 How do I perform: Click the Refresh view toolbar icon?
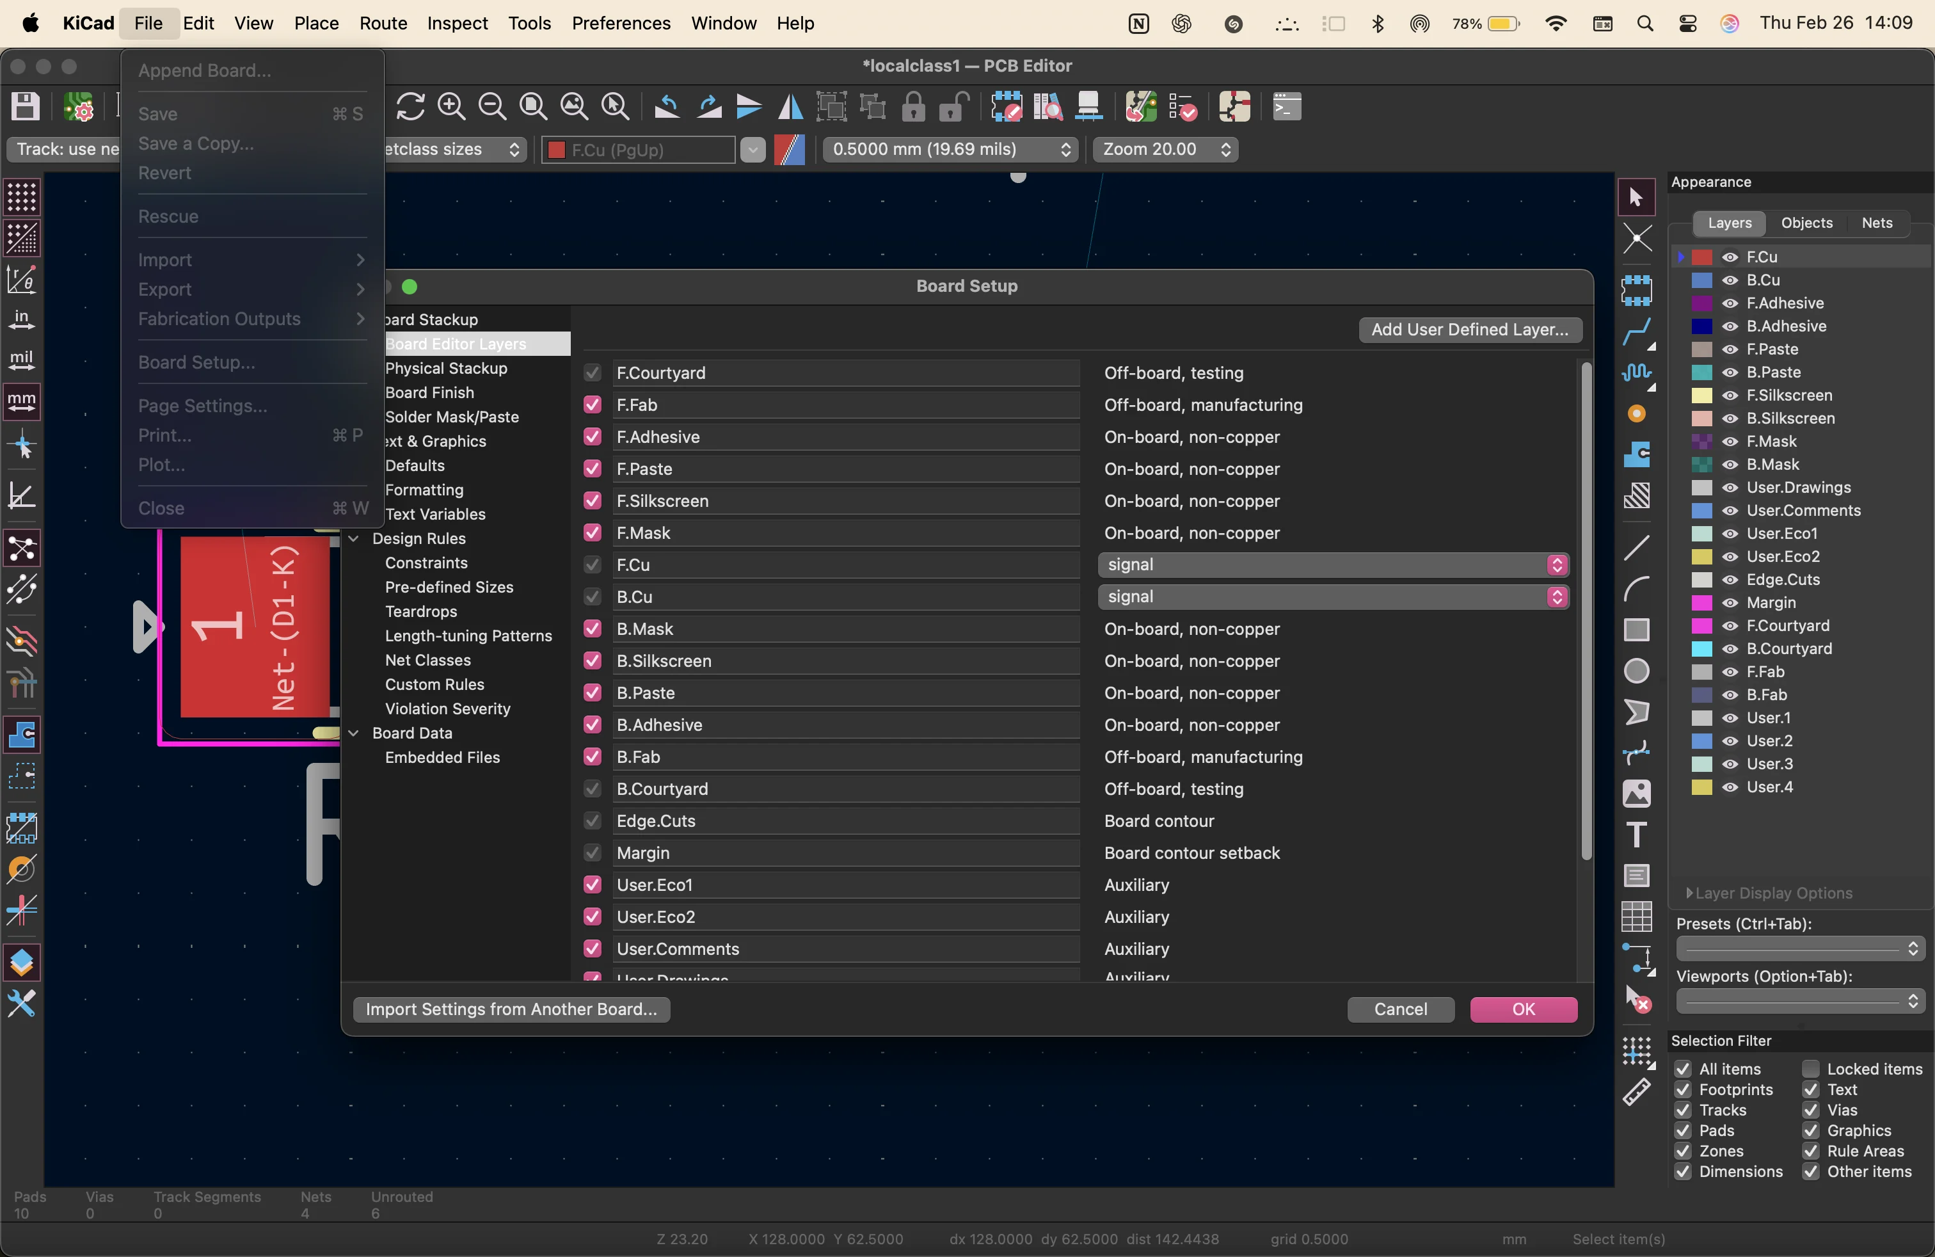click(411, 106)
